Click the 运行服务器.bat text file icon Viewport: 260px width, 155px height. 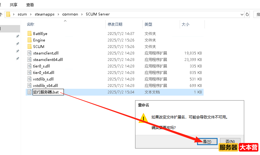click(x=29, y=92)
